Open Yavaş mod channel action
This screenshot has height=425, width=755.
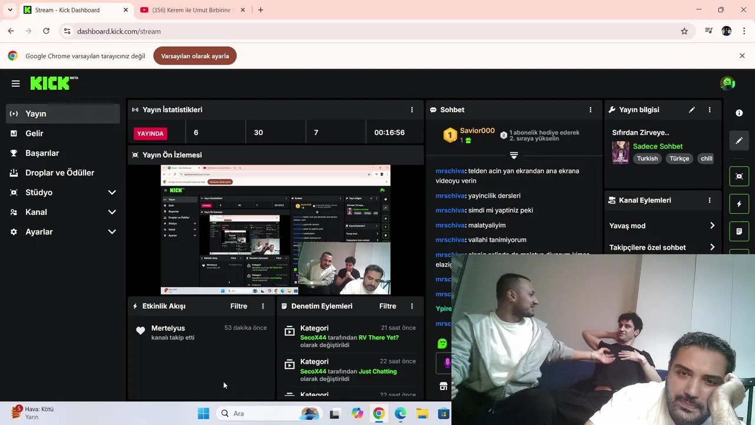(662, 225)
